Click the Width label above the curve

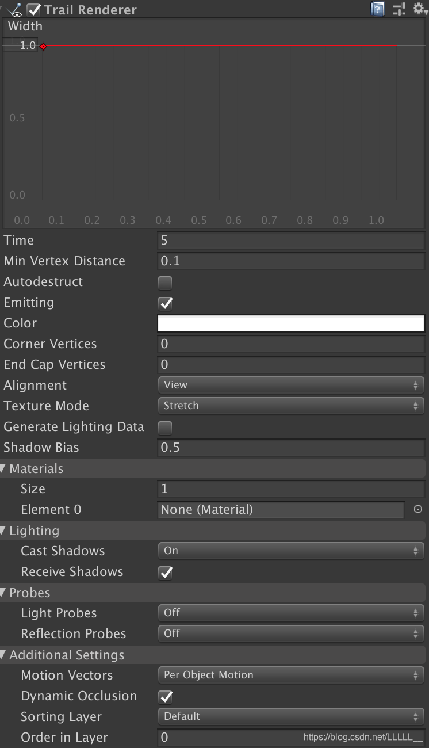[25, 26]
